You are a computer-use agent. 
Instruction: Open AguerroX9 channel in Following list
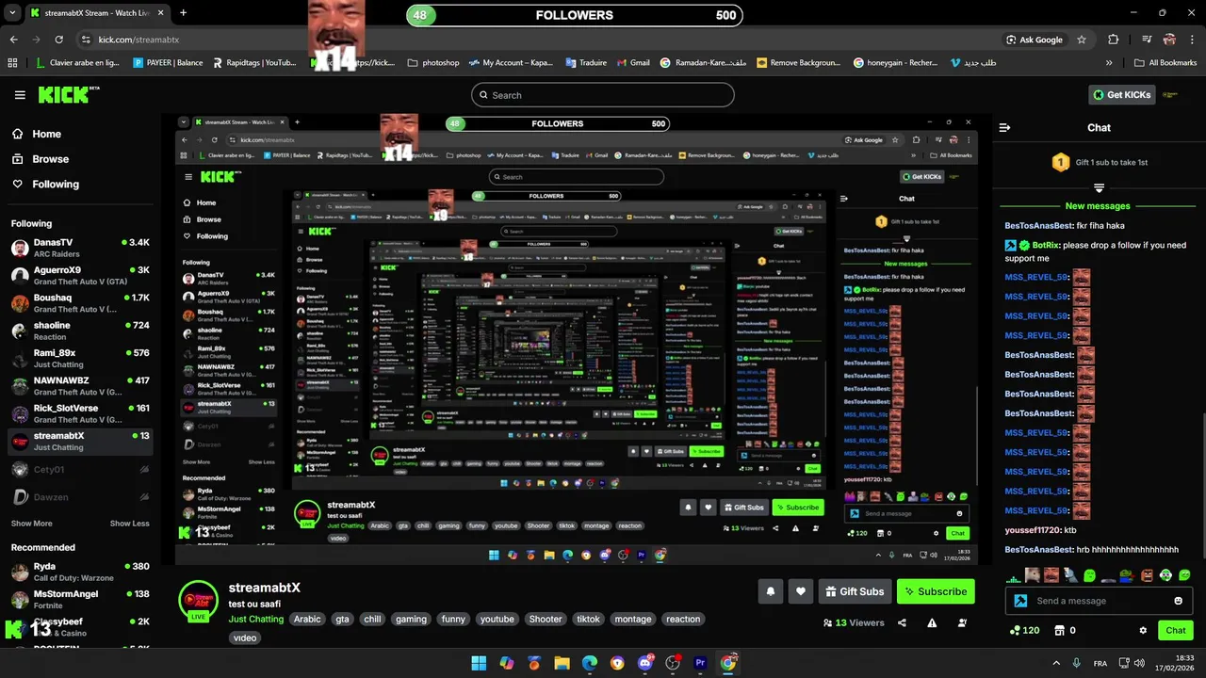click(x=79, y=275)
